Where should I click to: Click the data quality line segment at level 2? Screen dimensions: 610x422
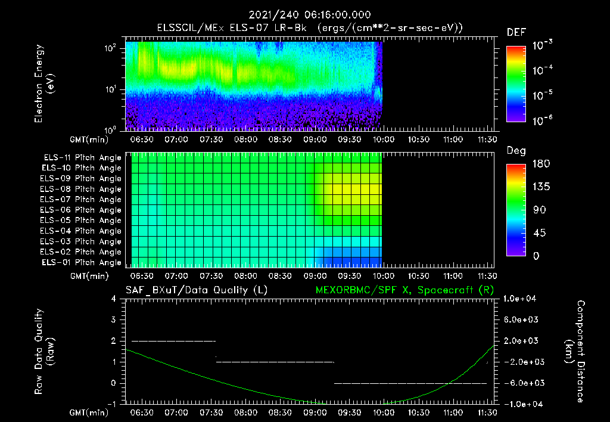(x=173, y=341)
